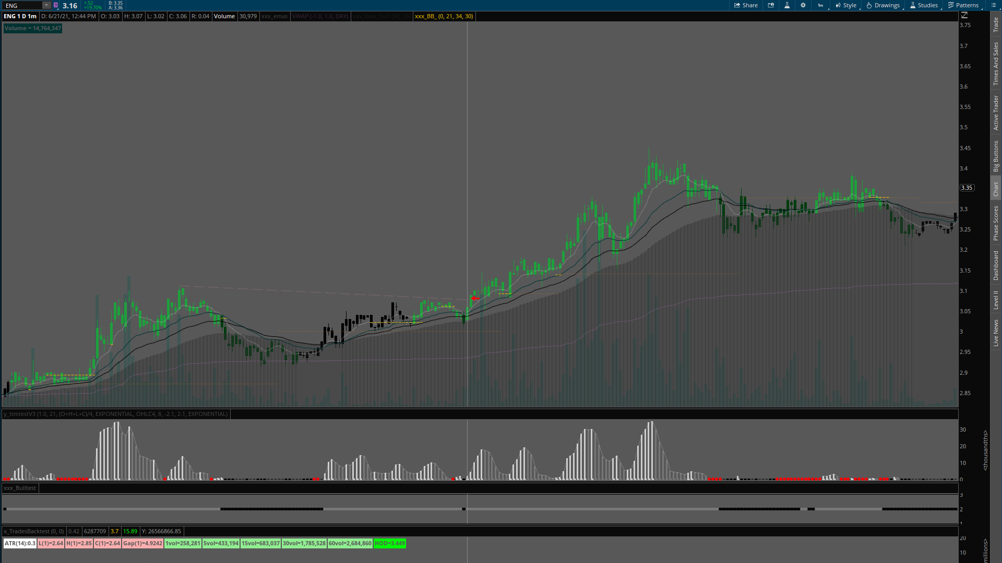The width and height of the screenshot is (1002, 563).
Task: Click the price axis scale icon
Action: 964,16
